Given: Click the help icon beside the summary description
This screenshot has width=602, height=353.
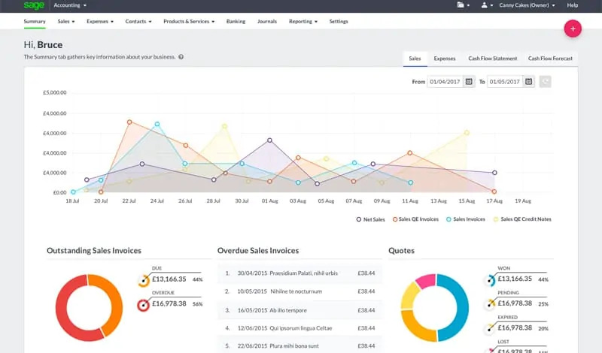Looking at the screenshot, I should [181, 57].
